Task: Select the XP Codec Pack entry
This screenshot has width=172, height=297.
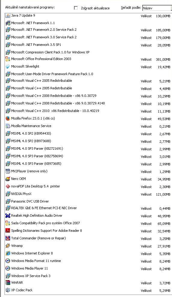Action: [88, 290]
